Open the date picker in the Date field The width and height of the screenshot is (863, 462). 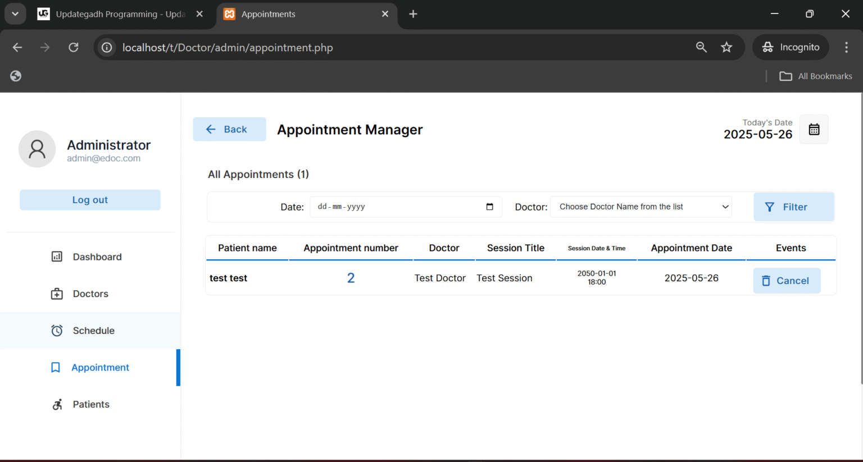[x=490, y=207]
